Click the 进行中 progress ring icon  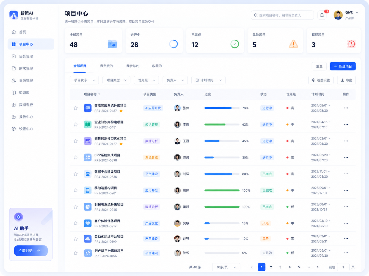(174, 44)
